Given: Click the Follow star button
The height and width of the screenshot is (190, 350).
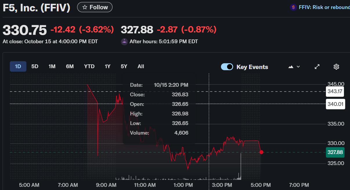Looking at the screenshot, I should click(x=95, y=7).
